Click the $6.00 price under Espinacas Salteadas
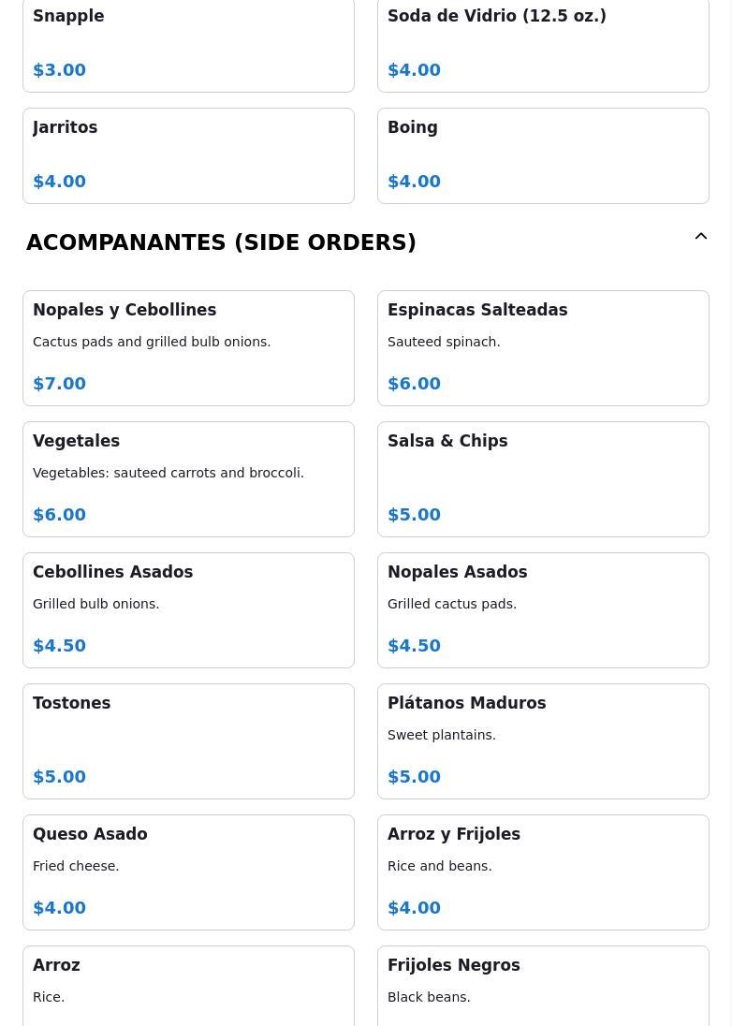This screenshot has height=1026, width=732. (x=414, y=384)
